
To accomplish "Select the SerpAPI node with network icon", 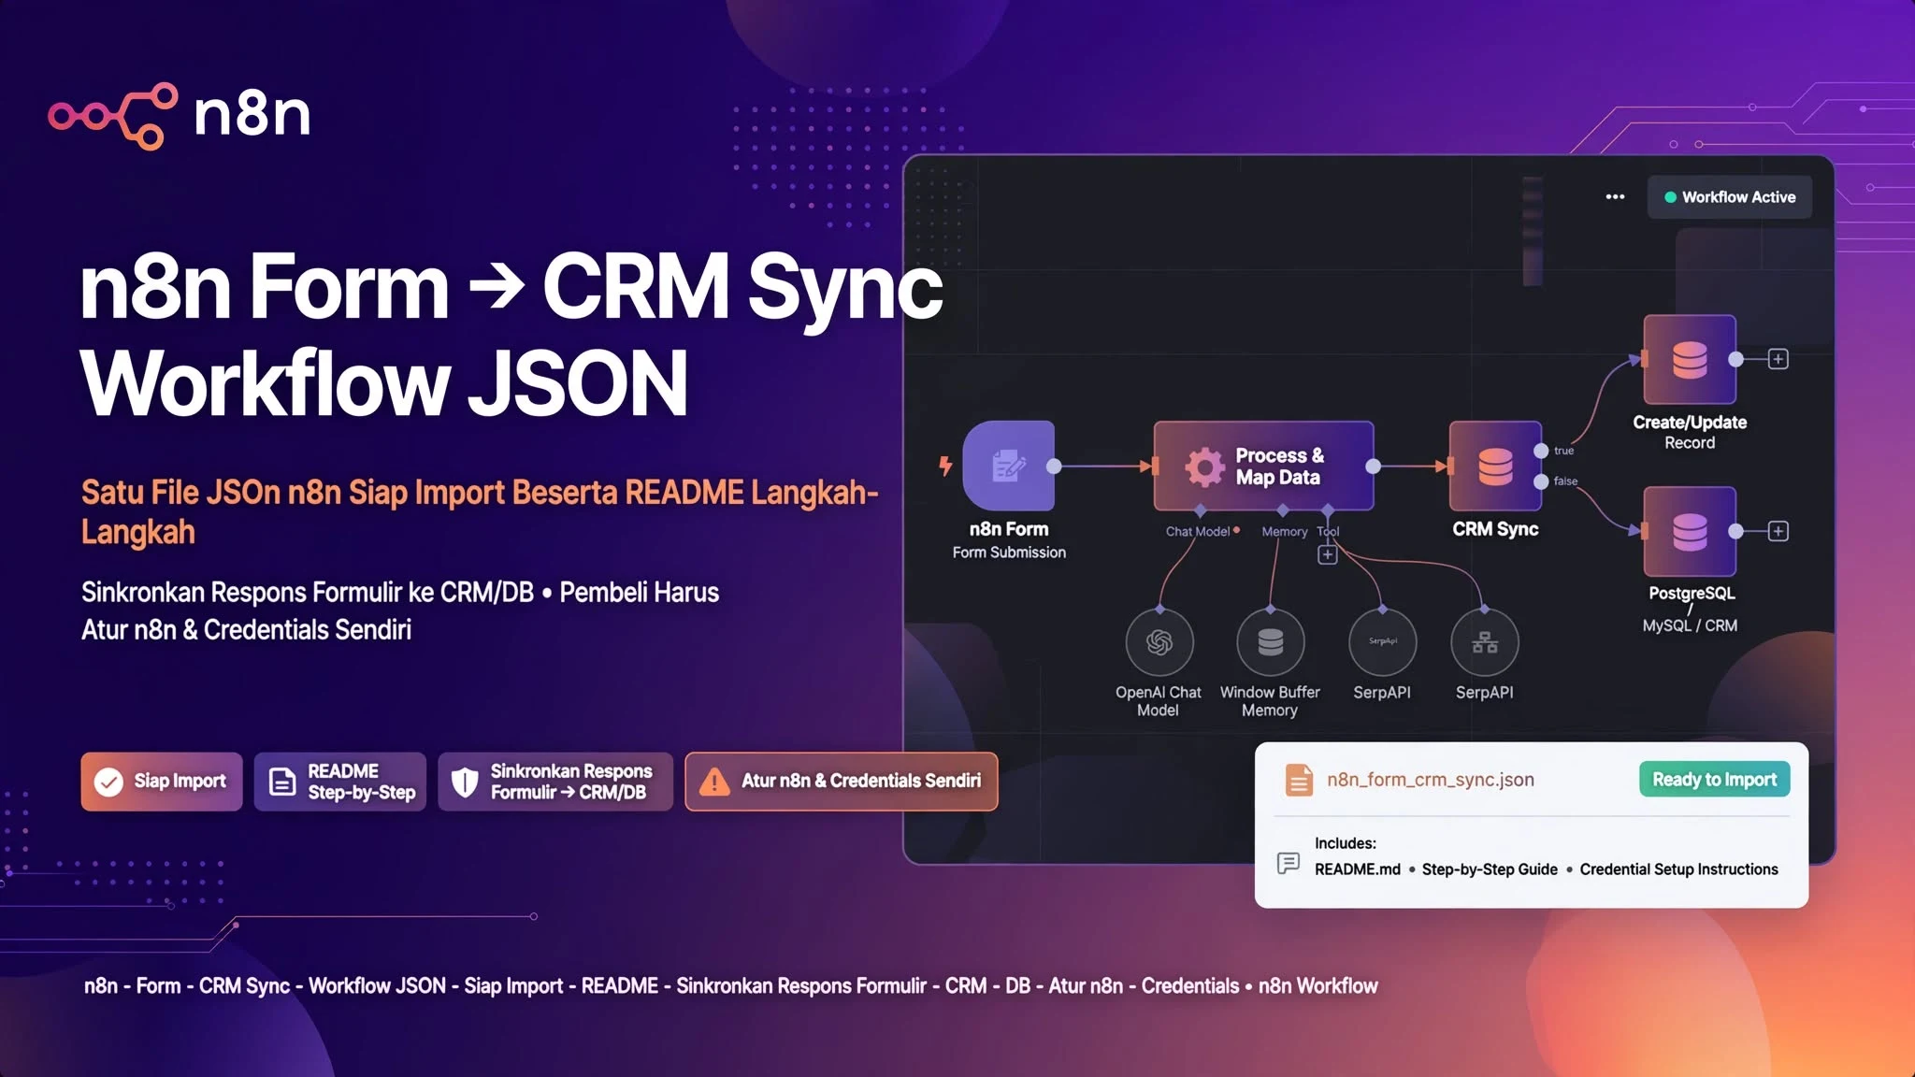I will (1485, 642).
